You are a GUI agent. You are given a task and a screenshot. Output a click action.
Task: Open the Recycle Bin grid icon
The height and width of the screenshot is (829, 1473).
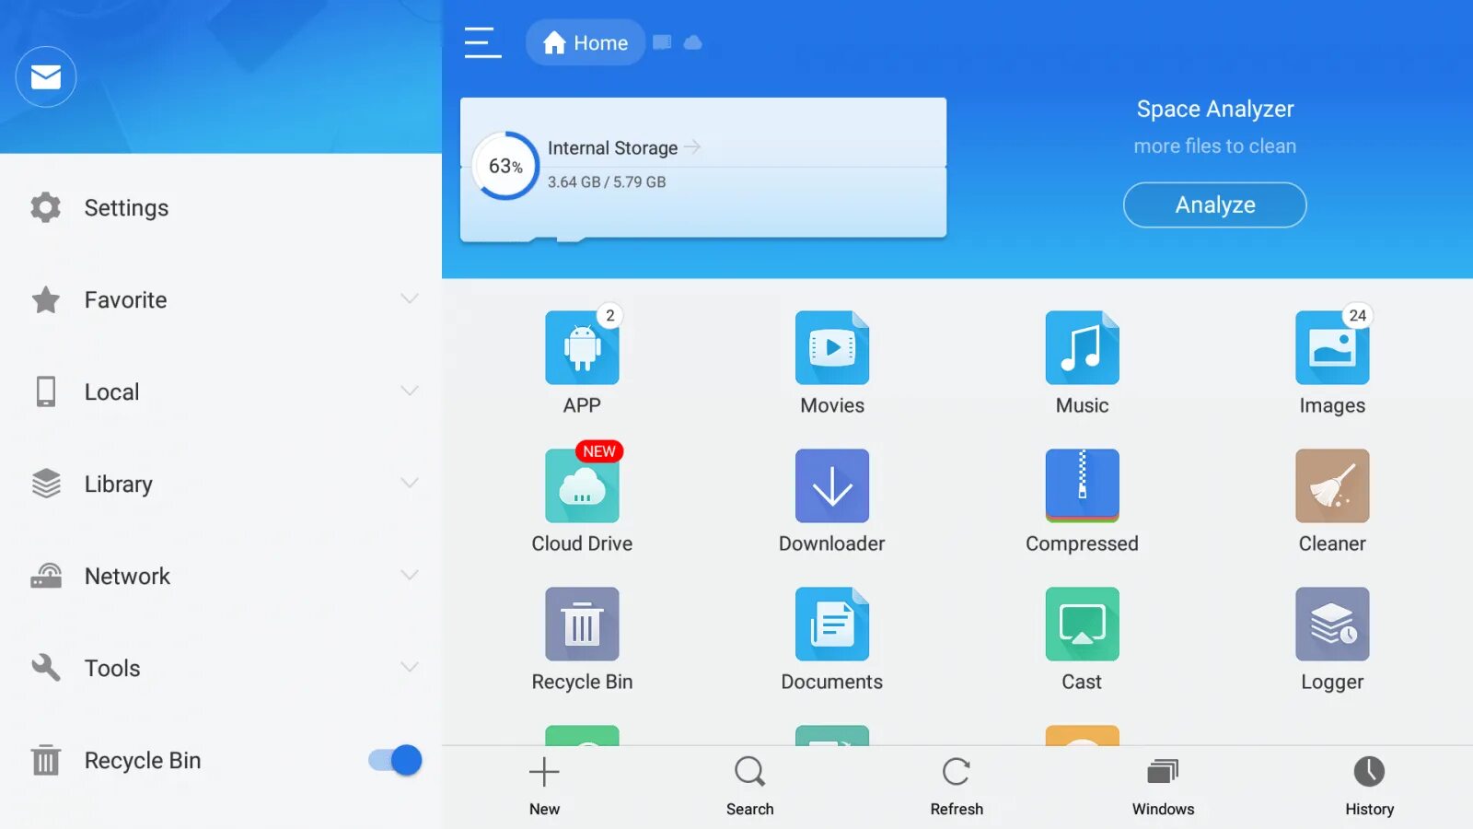point(582,625)
